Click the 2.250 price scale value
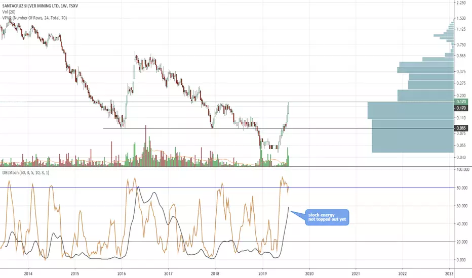Viewport: 472px width, 278px height. tap(461, 3)
